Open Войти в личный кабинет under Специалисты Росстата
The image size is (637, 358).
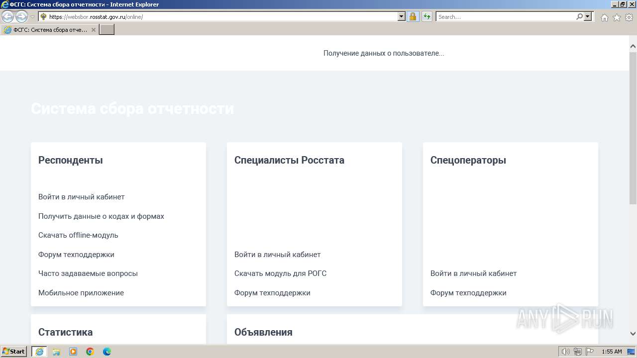[278, 255]
